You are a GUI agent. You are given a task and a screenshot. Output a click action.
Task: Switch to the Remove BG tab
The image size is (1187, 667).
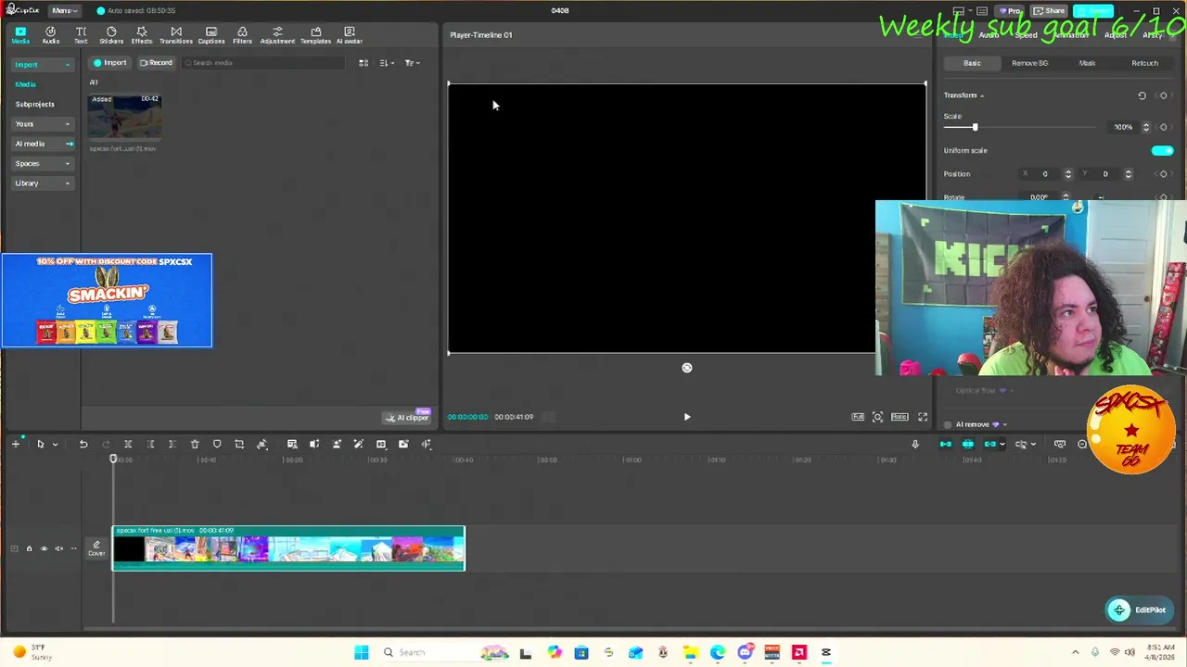tap(1029, 63)
